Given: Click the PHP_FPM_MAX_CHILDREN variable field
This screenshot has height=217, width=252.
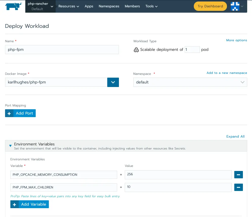Looking at the screenshot, I should pyautogui.click(x=64, y=187).
